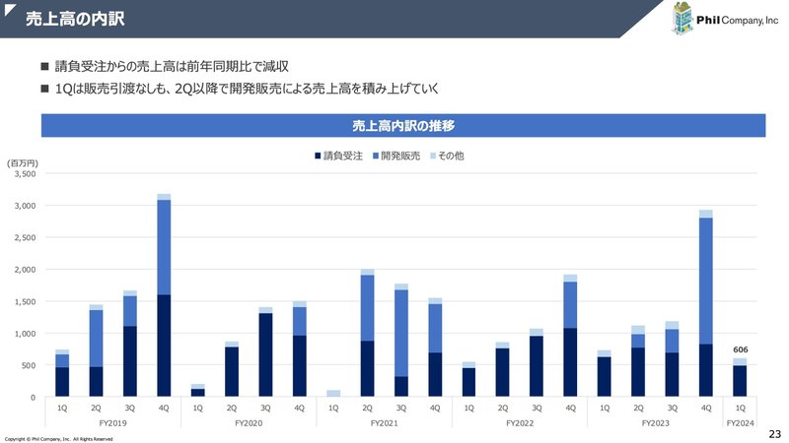Click the FY2019 axis label
The height and width of the screenshot is (443, 789).
112,423
